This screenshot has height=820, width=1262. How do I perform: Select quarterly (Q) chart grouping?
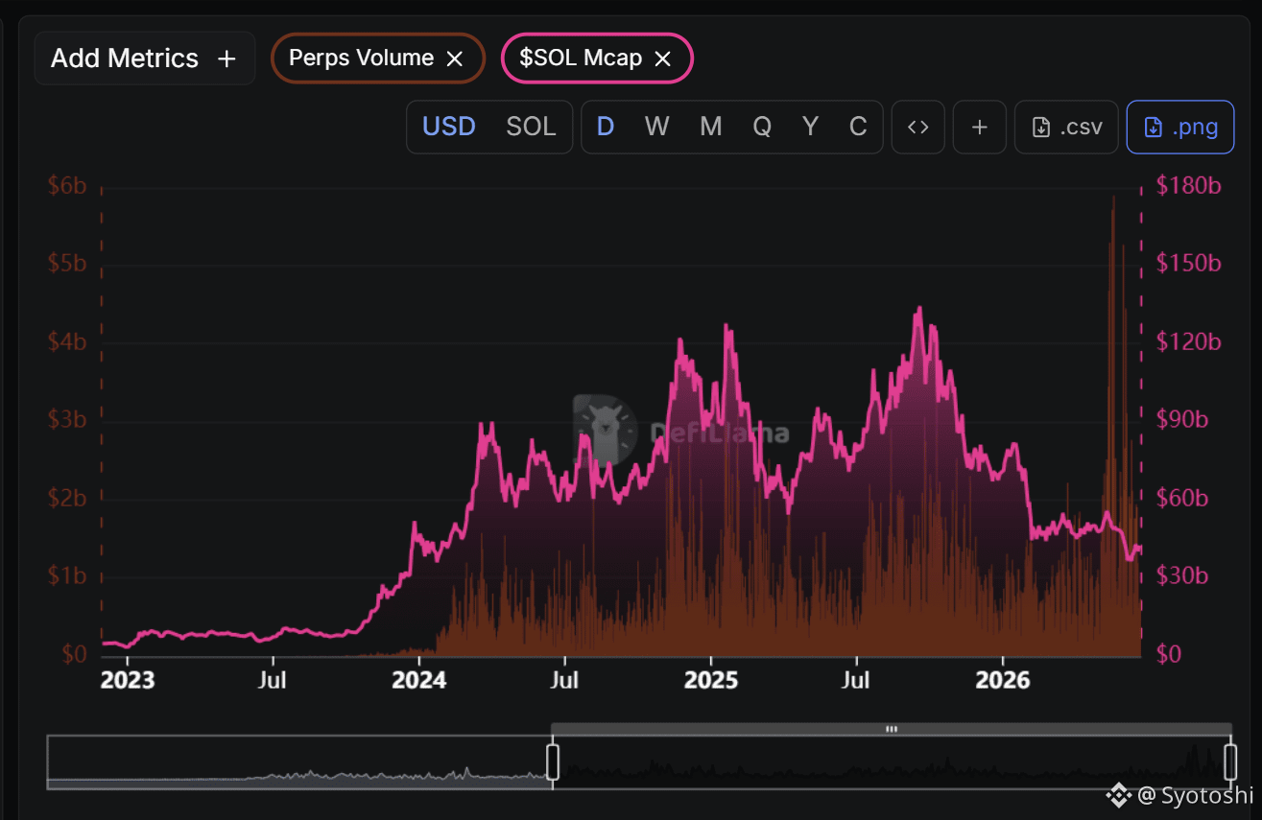click(x=762, y=127)
